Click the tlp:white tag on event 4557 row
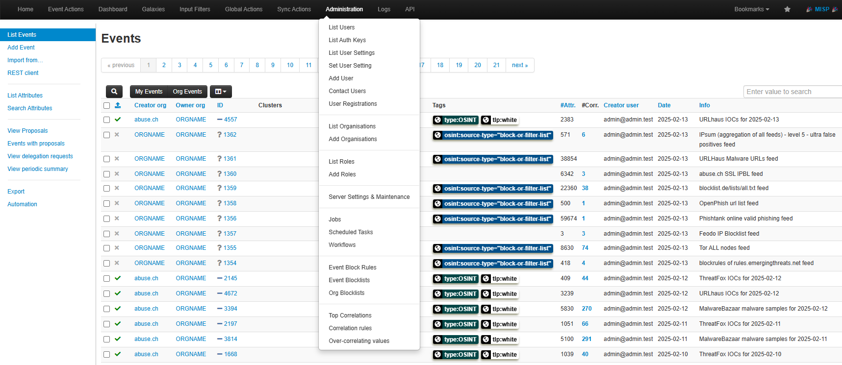The image size is (842, 365). [x=500, y=120]
